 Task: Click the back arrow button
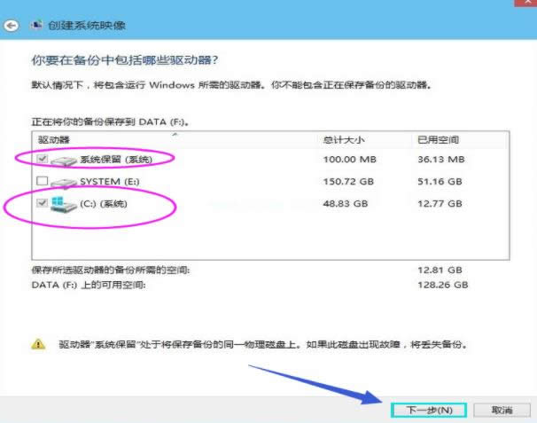coord(12,26)
